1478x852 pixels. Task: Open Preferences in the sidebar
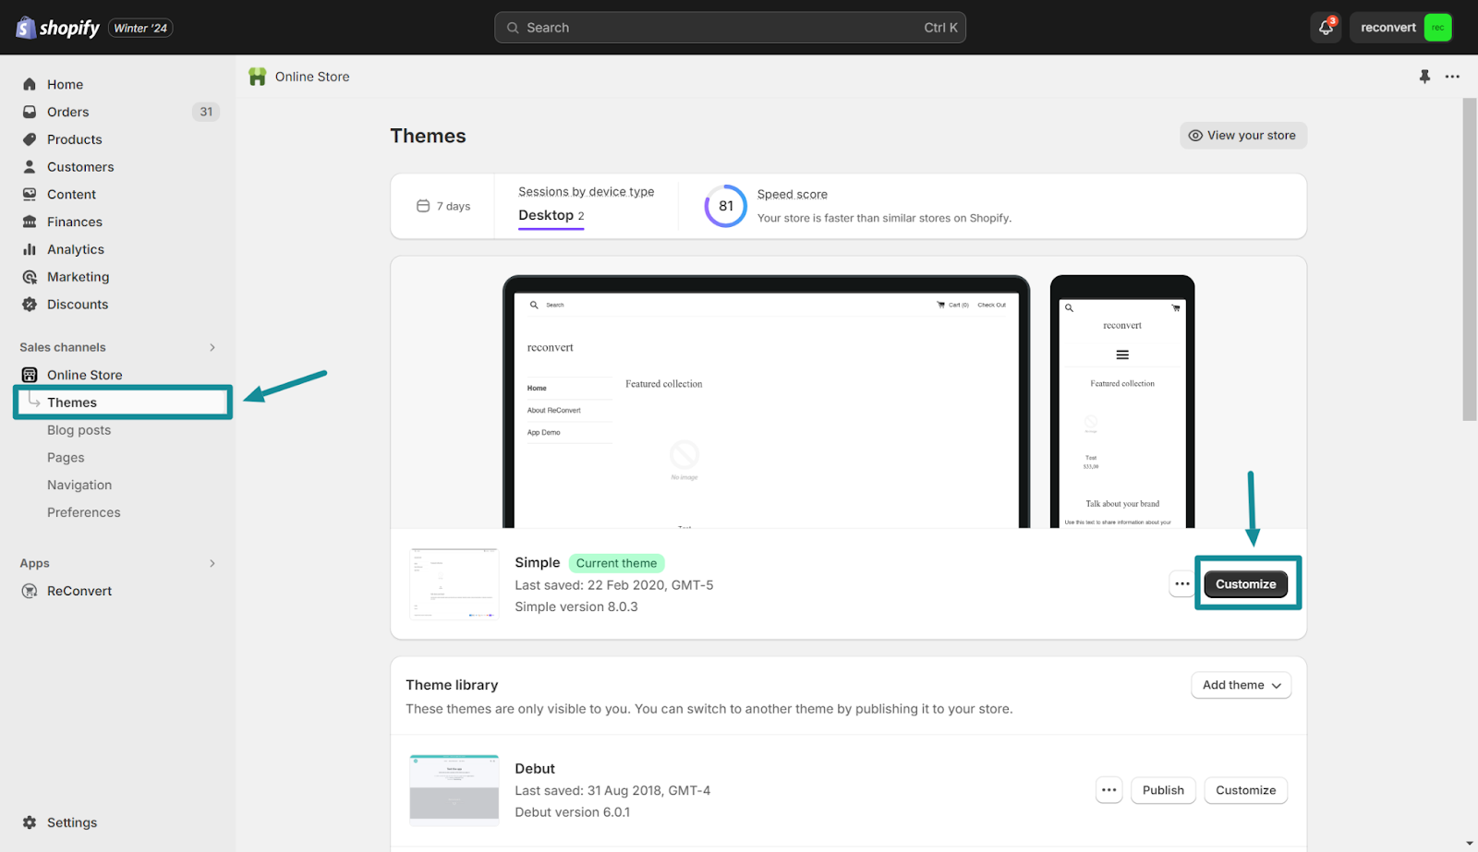(84, 512)
